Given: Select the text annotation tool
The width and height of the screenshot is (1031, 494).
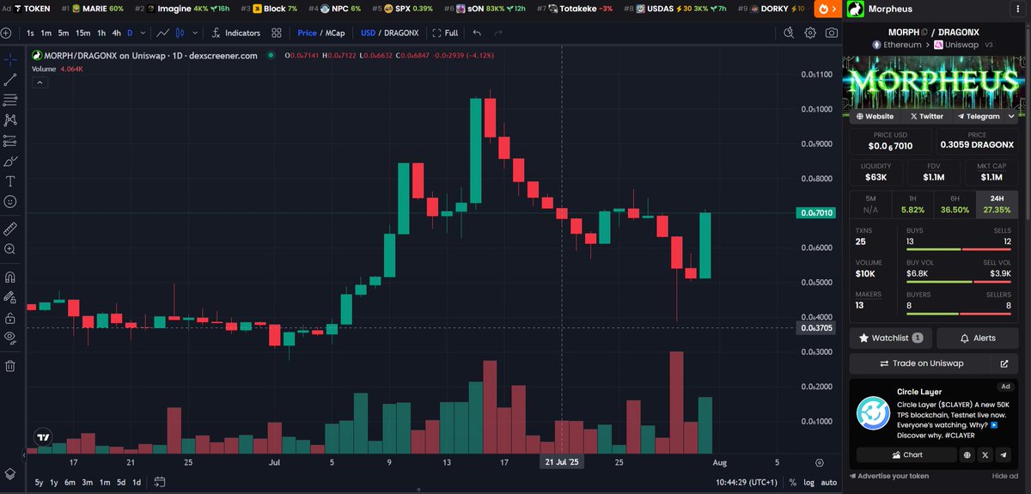Looking at the screenshot, I should click(10, 181).
